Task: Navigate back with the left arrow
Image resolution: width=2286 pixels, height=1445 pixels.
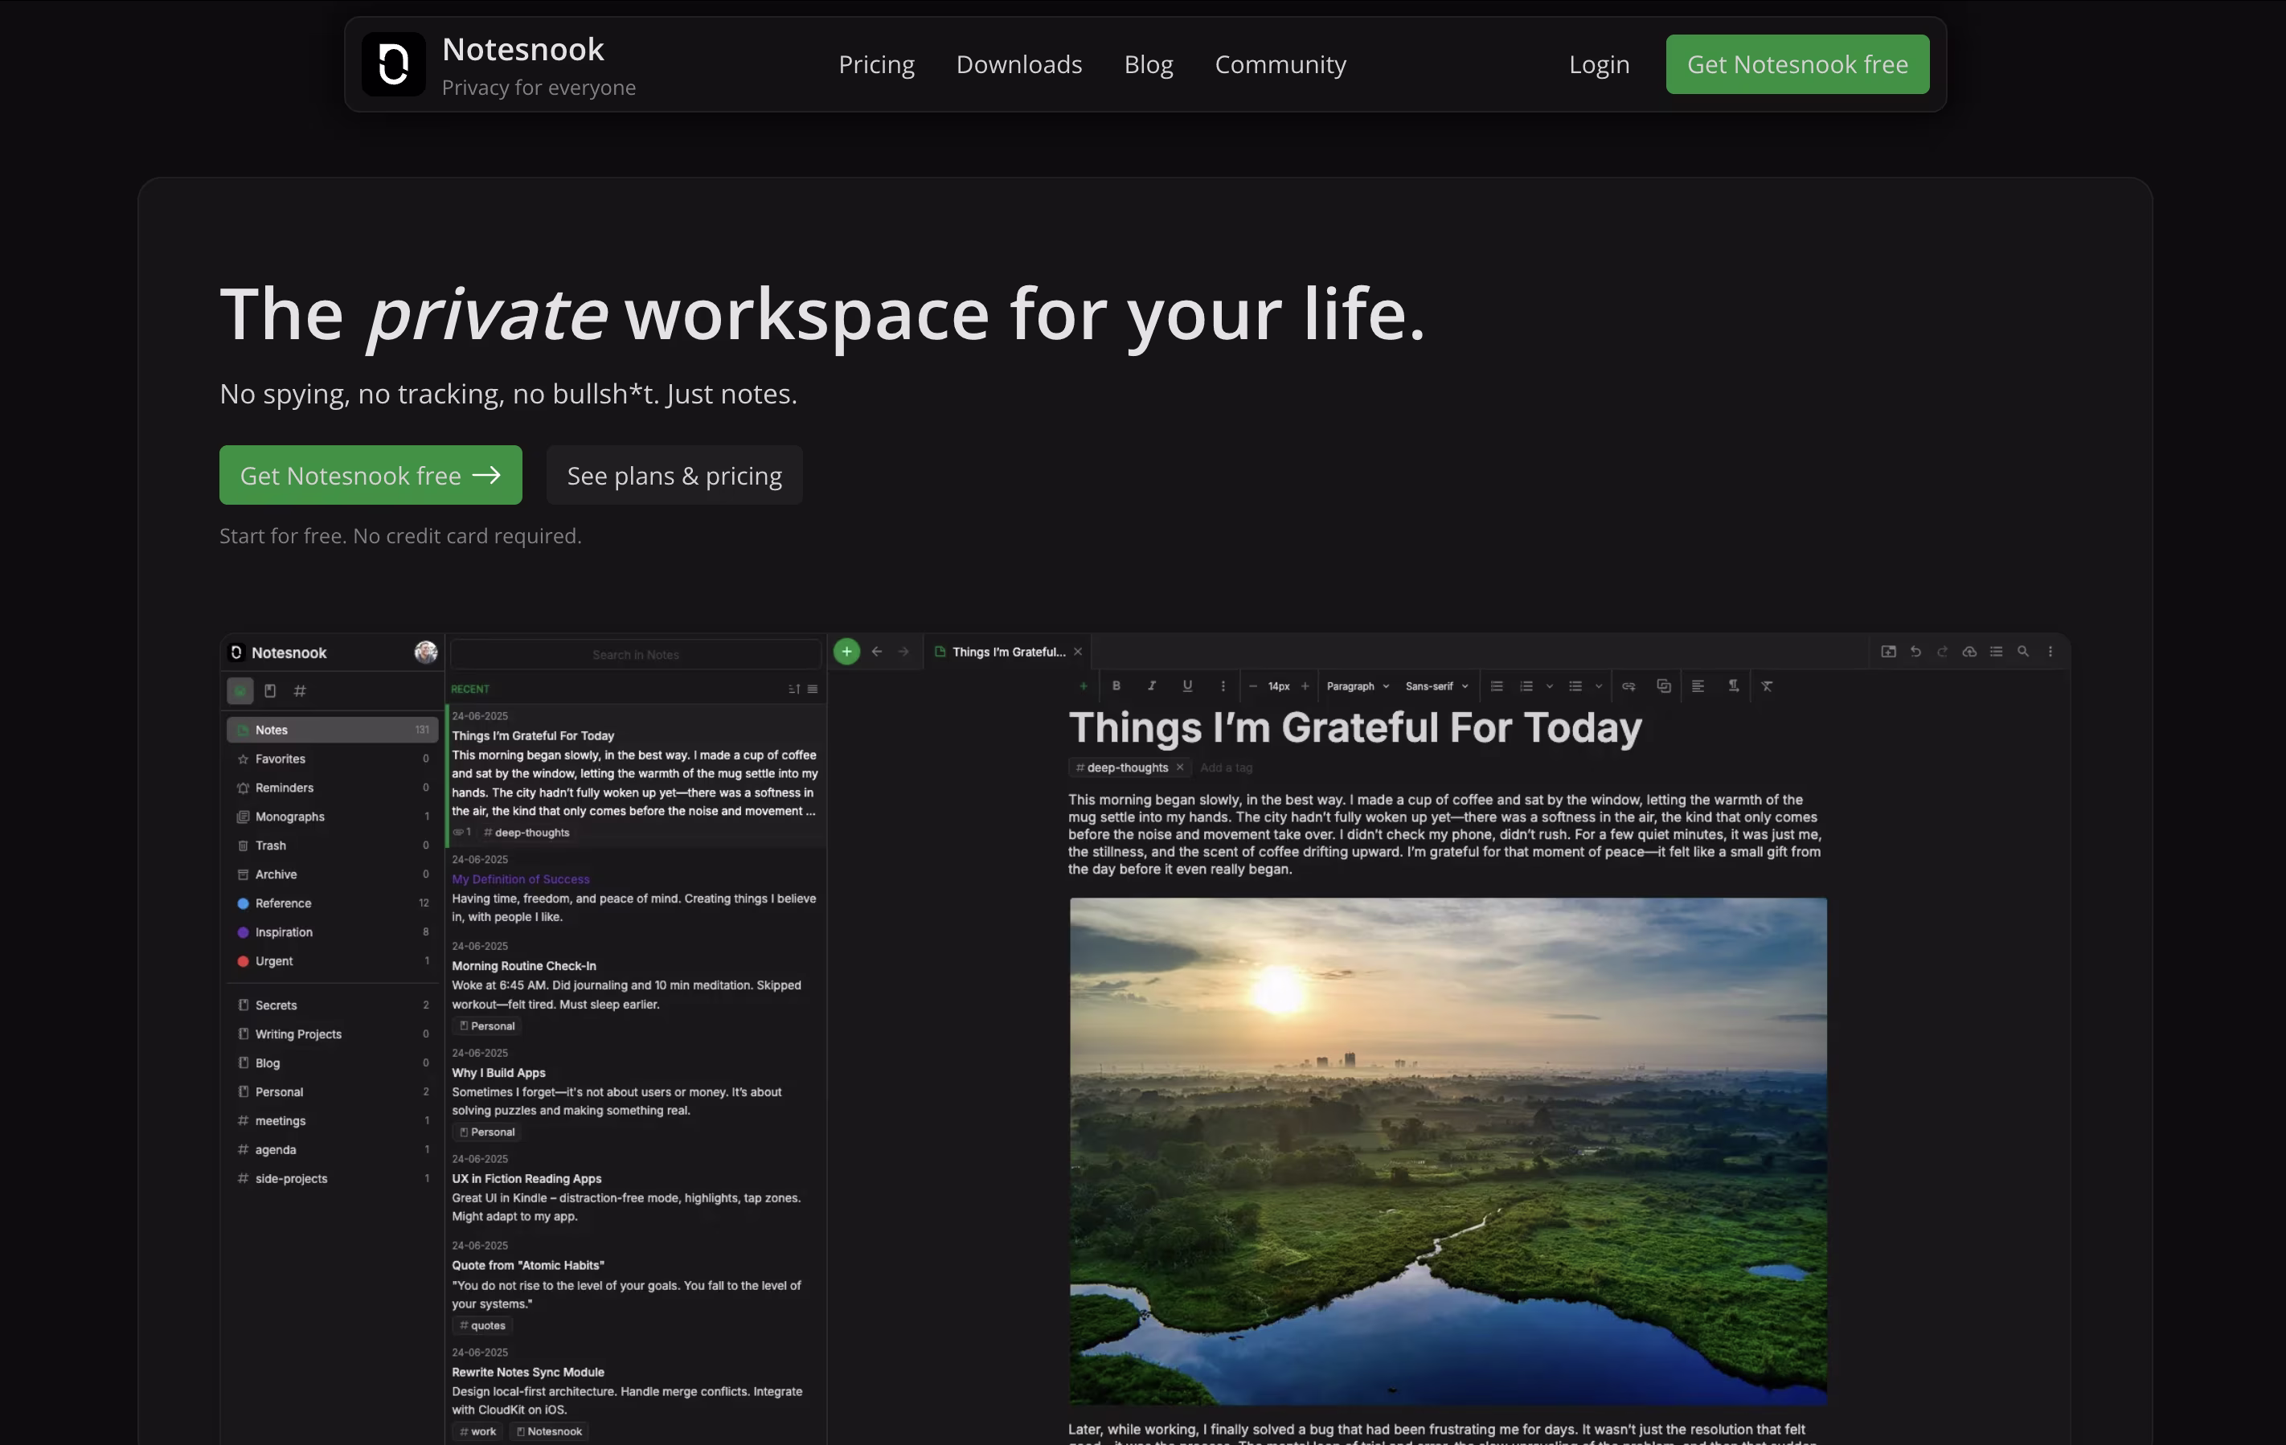Action: pyautogui.click(x=877, y=651)
